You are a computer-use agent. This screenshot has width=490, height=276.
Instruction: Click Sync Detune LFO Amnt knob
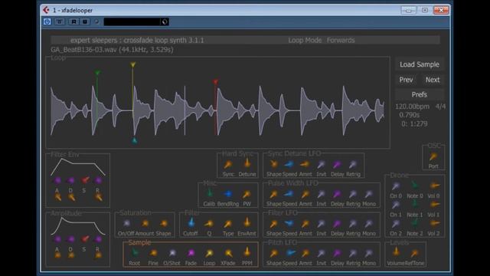pos(305,164)
